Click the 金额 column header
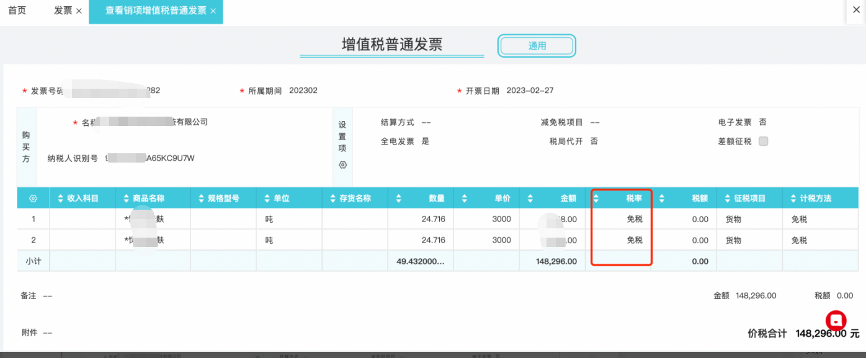Viewport: 866px width, 358px height. coord(568,199)
